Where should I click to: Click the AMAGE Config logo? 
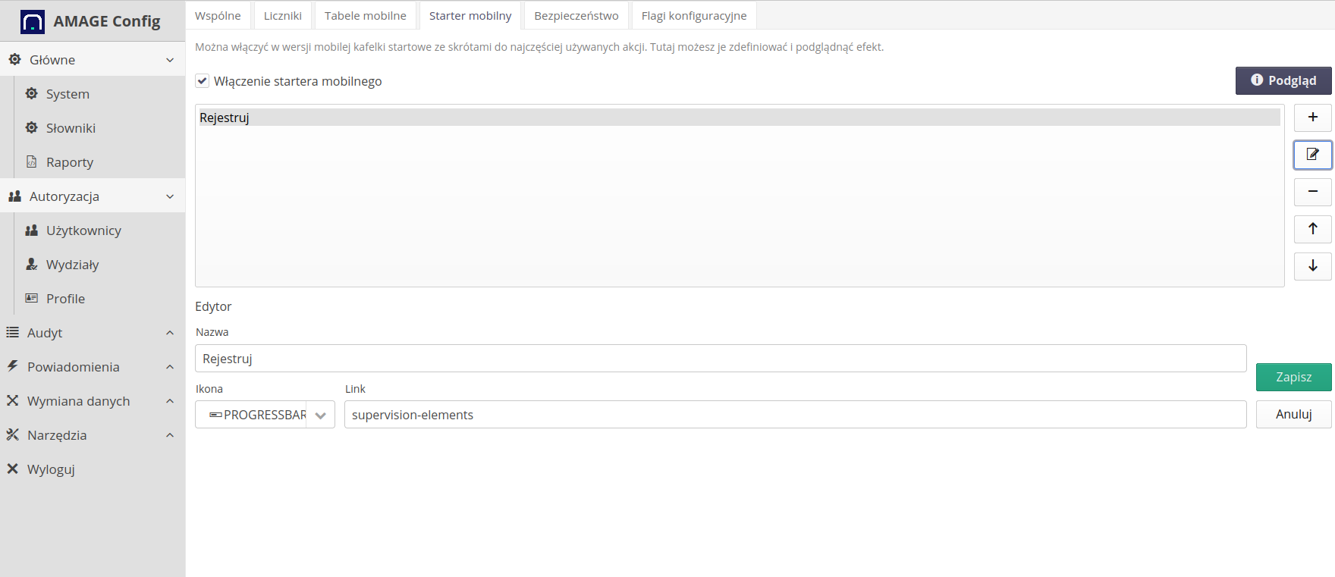tap(33, 22)
